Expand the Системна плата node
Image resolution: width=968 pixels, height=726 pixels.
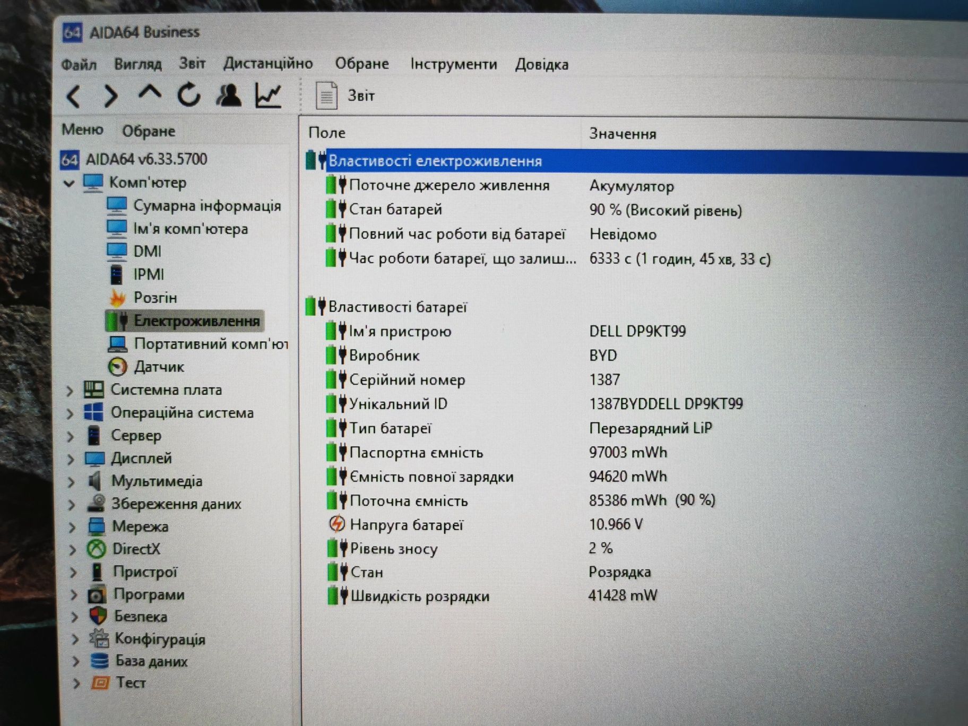(x=70, y=391)
